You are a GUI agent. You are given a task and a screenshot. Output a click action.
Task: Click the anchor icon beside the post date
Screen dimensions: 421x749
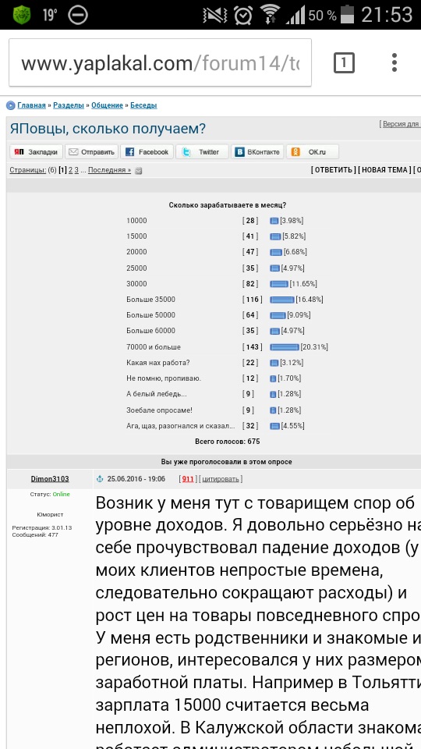(101, 478)
